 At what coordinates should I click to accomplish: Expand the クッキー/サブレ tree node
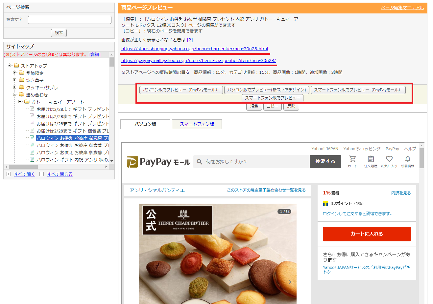pyautogui.click(x=14, y=87)
